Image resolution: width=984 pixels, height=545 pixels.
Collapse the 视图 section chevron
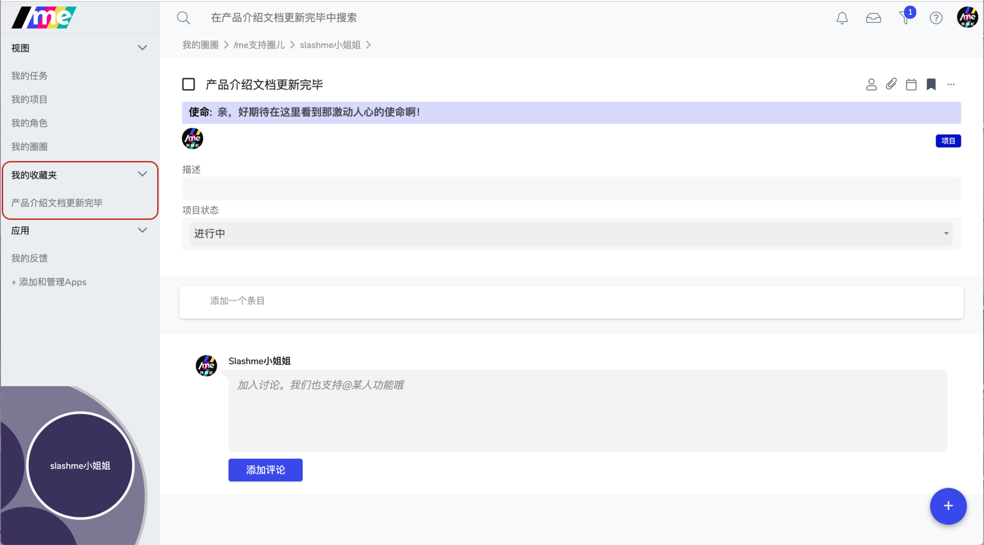point(142,48)
